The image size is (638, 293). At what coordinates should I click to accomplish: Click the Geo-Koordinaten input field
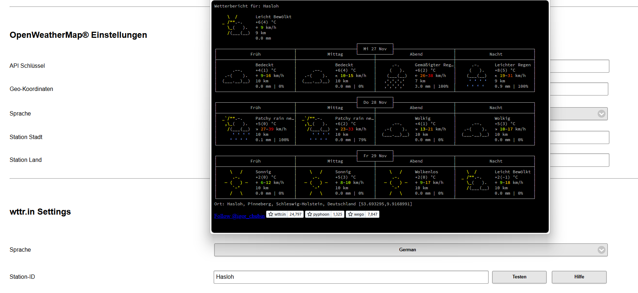click(x=579, y=89)
